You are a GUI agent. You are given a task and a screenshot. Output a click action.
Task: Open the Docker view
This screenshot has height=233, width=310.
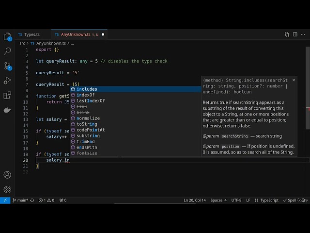[7, 110]
